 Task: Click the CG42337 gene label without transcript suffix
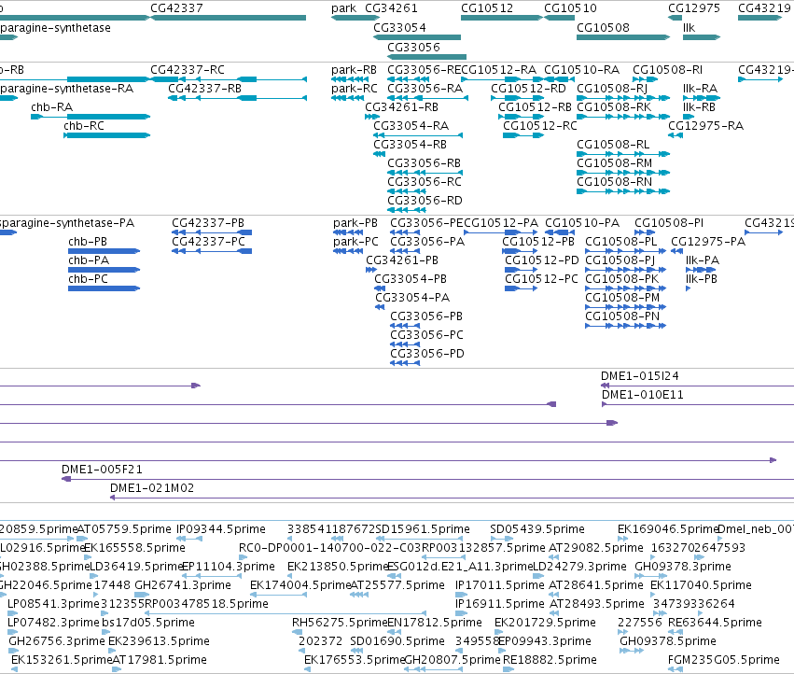[176, 8]
